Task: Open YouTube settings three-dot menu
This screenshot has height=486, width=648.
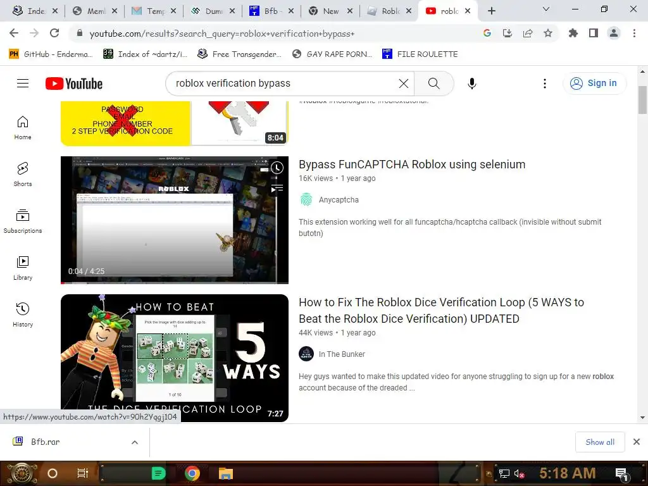Action: [x=545, y=84]
